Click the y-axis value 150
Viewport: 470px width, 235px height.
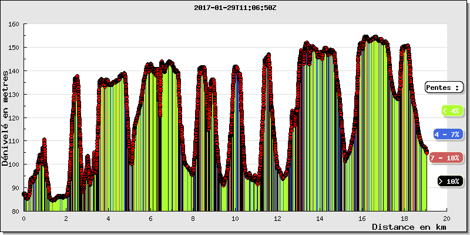14,48
